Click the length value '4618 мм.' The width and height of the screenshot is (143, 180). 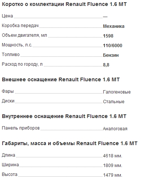click(x=113, y=156)
